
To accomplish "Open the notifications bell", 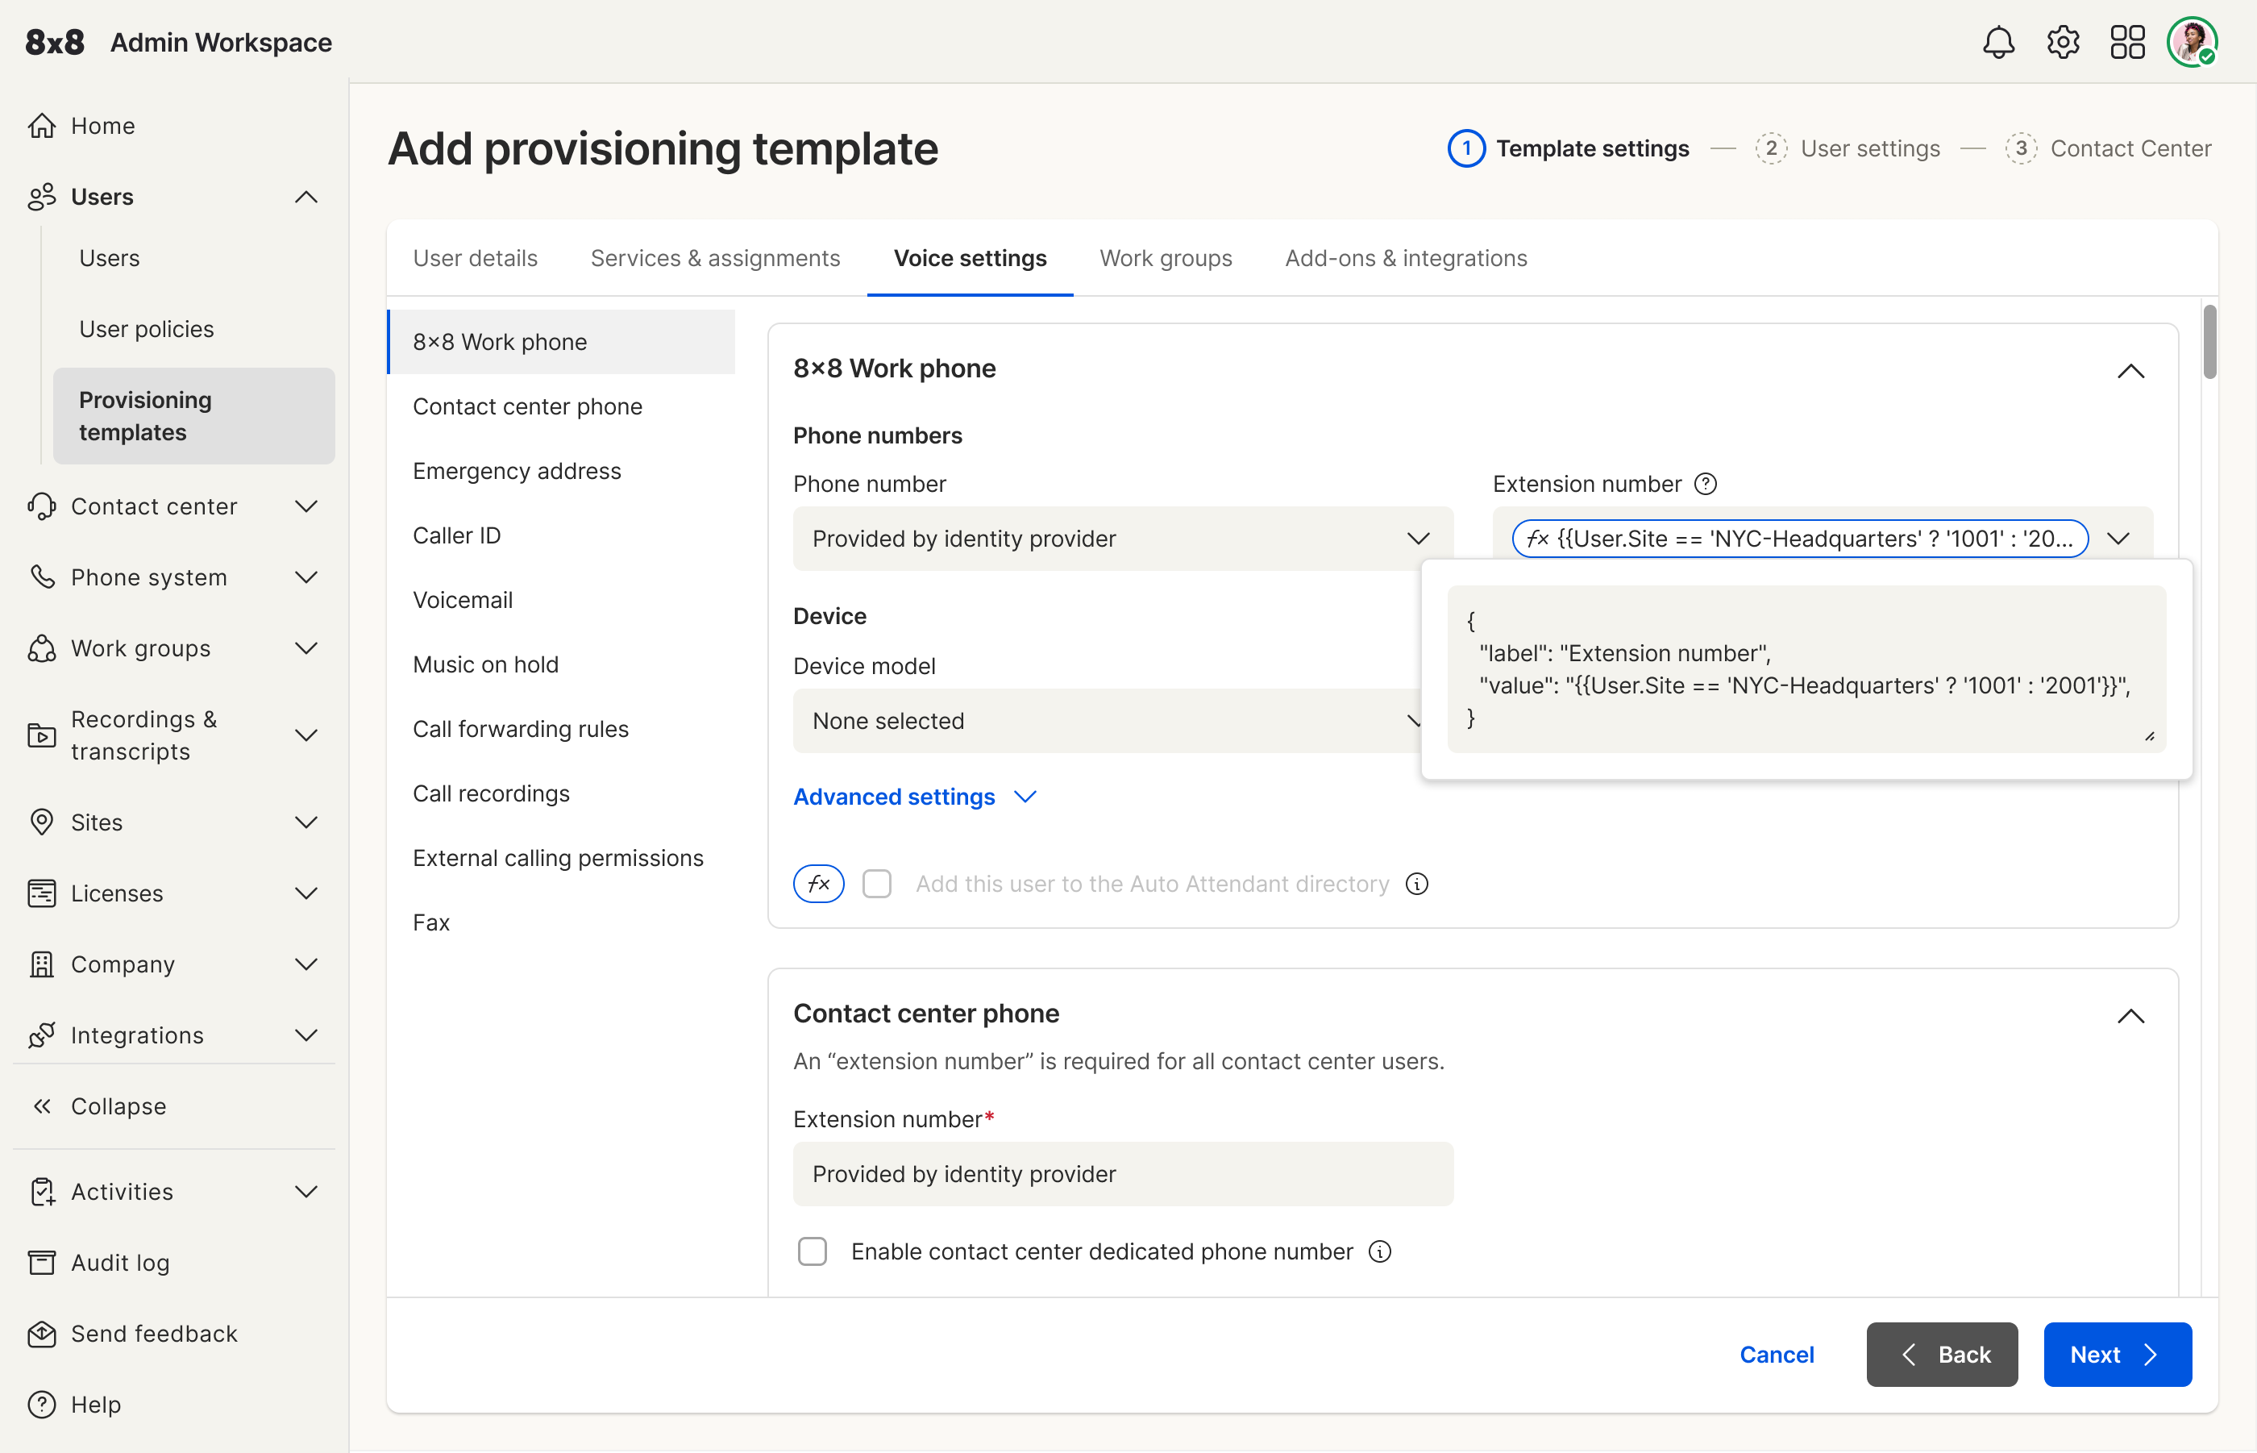I will coord(1997,43).
